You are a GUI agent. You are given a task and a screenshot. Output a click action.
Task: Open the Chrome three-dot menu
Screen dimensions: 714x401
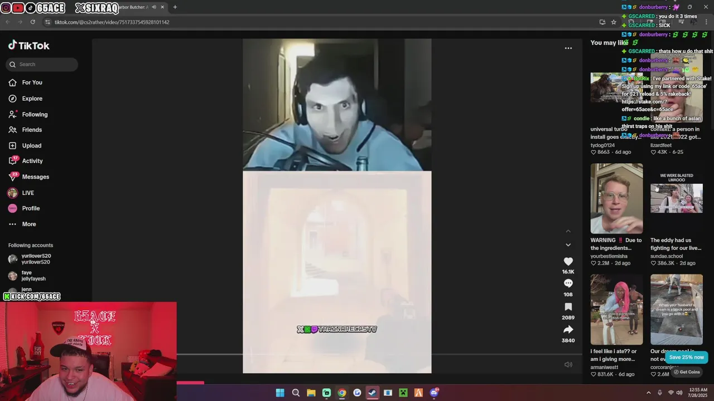[706, 22]
